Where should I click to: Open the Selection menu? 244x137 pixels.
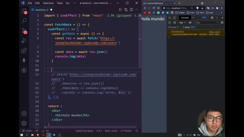tap(48, 3)
